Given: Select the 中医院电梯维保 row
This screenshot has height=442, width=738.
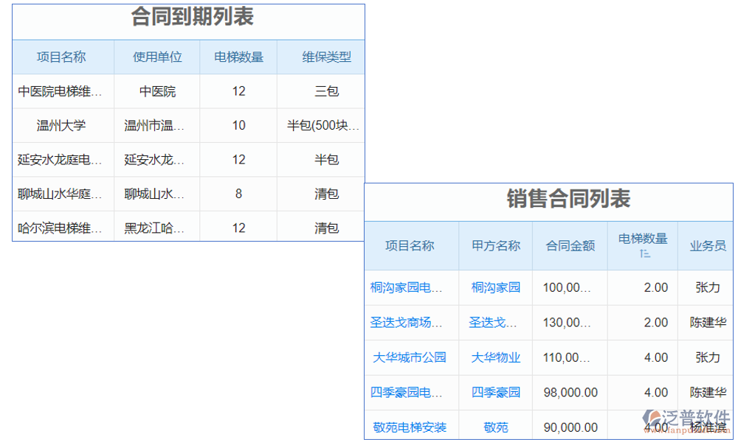Looking at the screenshot, I should (62, 91).
